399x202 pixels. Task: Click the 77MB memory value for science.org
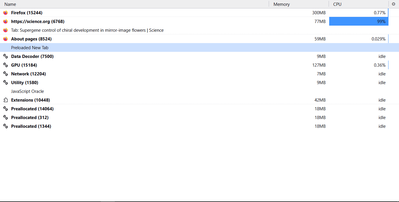point(320,22)
